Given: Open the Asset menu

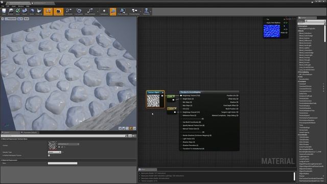Looking at the screenshot, I should (14, 6).
